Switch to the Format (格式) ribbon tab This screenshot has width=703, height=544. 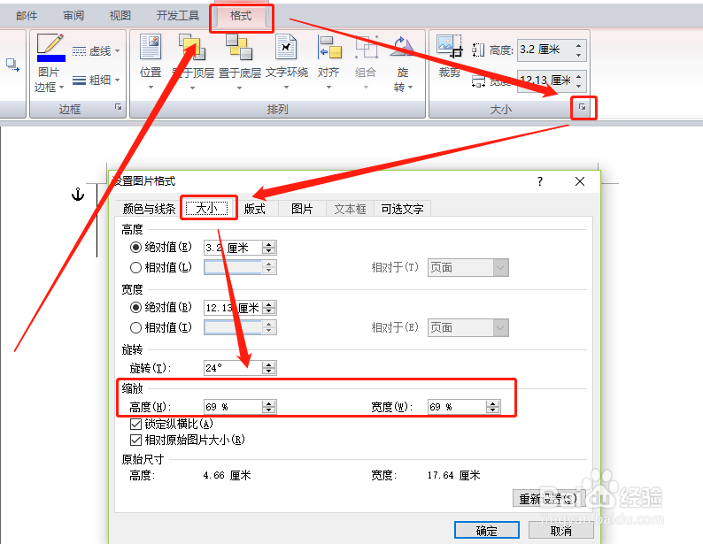click(241, 16)
